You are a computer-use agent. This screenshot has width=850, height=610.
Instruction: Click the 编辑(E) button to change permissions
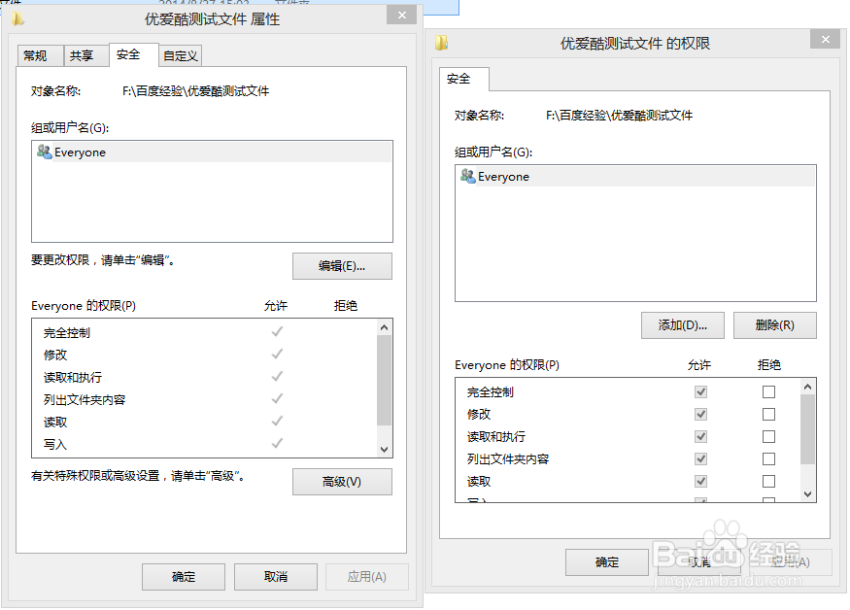tap(342, 265)
